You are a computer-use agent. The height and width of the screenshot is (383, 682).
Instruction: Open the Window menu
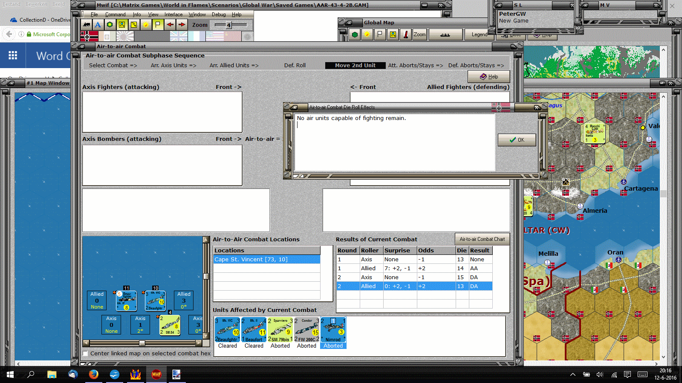[197, 14]
